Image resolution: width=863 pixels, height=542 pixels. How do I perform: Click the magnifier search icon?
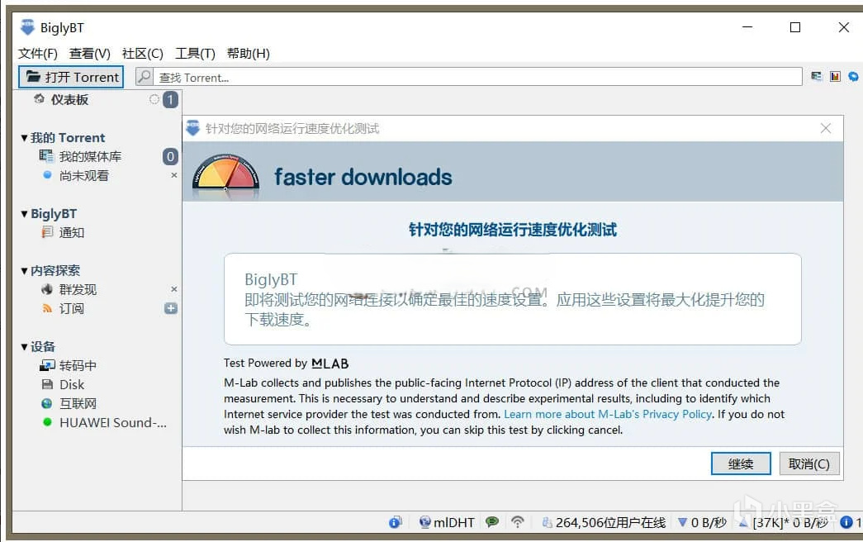[145, 77]
